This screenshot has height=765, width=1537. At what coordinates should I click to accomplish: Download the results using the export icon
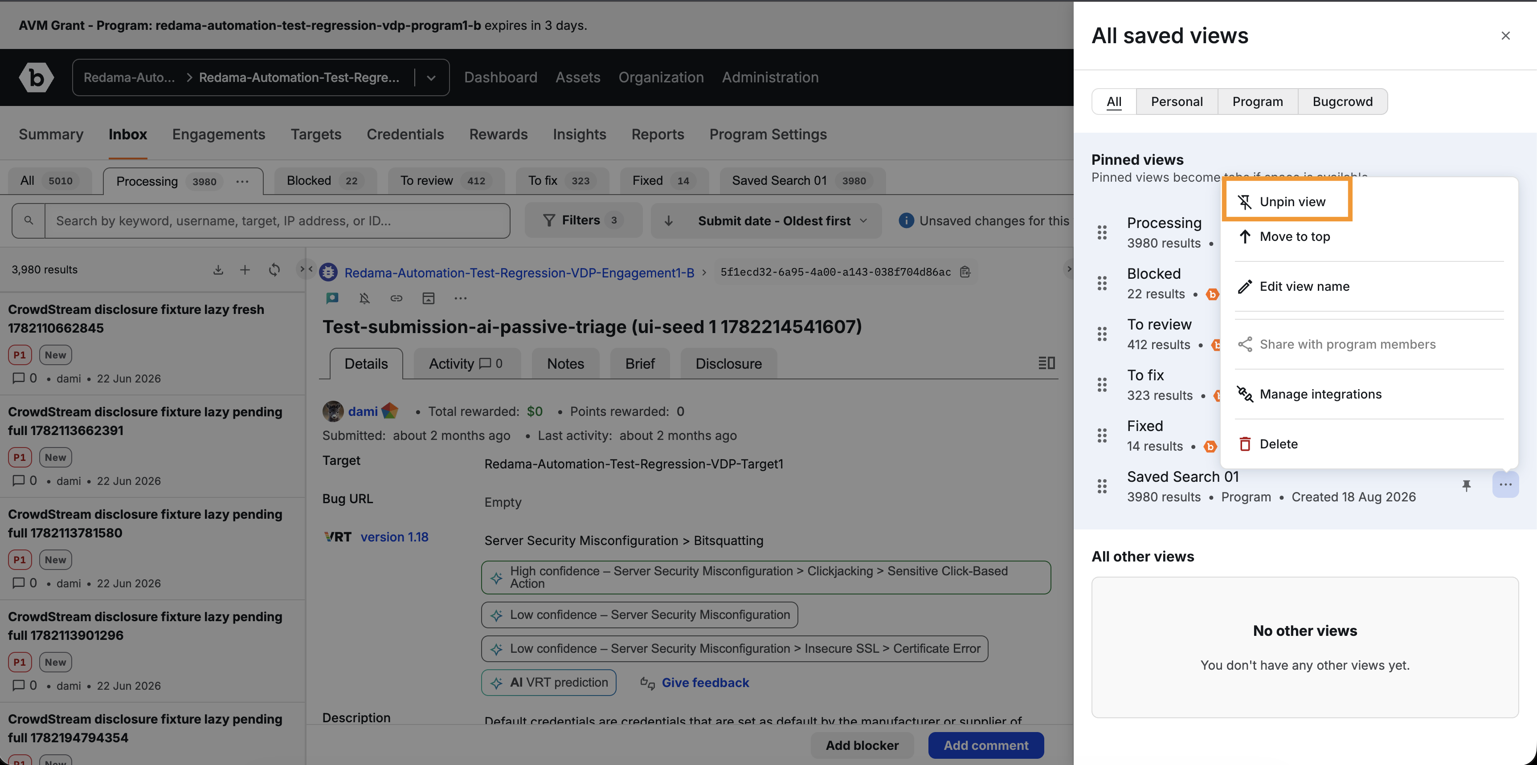[218, 269]
